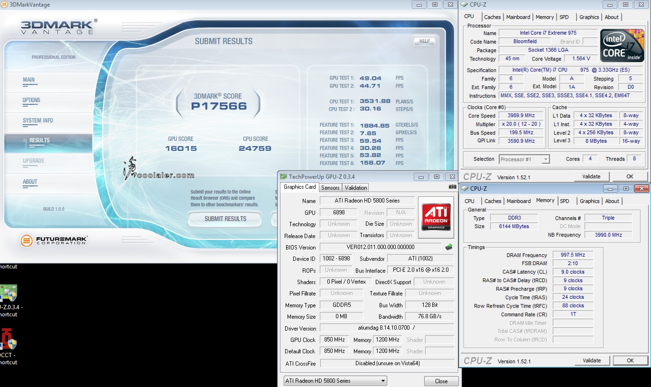Click the Memory Type field GDDR5

click(x=341, y=305)
